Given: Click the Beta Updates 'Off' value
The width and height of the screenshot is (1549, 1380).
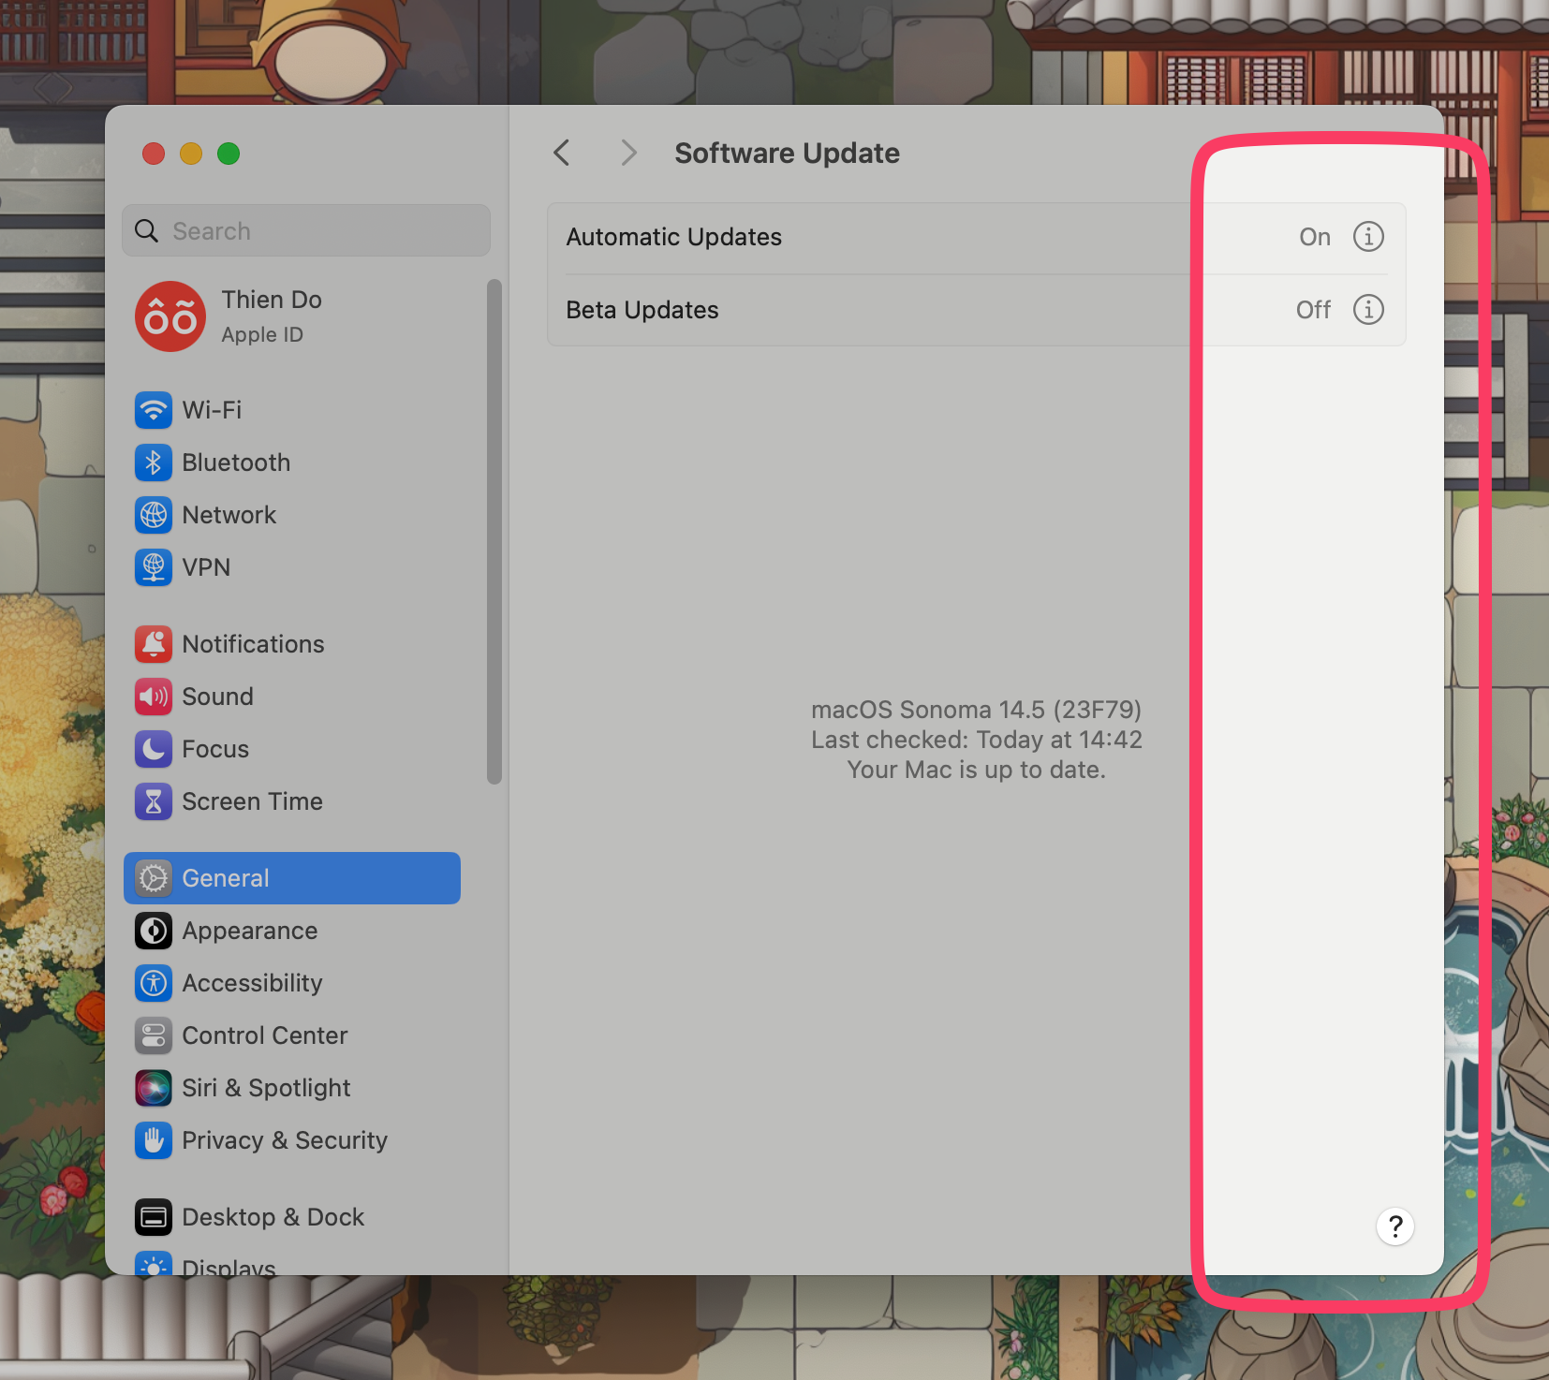Looking at the screenshot, I should pyautogui.click(x=1313, y=310).
